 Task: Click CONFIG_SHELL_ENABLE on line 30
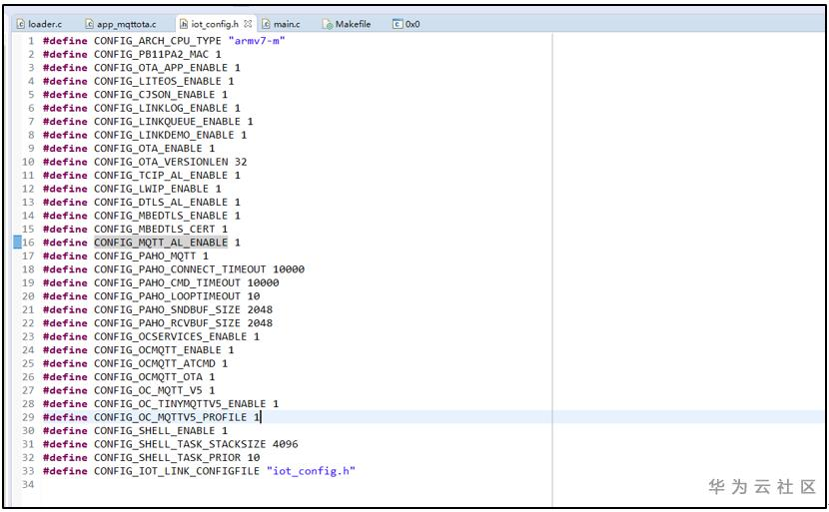pos(155,431)
